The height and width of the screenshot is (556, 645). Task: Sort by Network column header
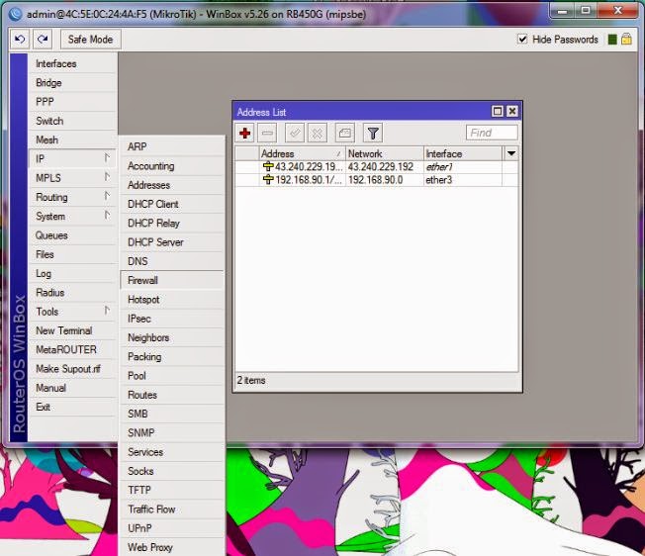pyautogui.click(x=385, y=153)
